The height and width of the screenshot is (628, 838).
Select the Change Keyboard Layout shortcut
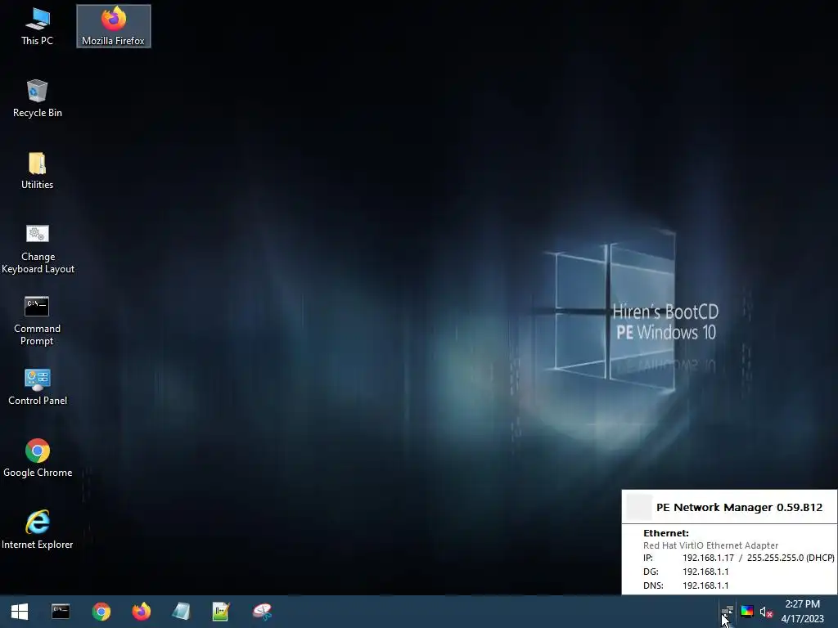[x=38, y=249]
